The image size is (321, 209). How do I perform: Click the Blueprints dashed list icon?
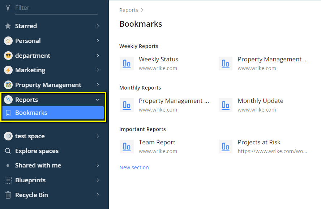[x=8, y=180]
